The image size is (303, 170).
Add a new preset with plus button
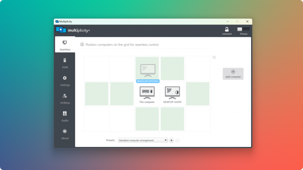172,140
